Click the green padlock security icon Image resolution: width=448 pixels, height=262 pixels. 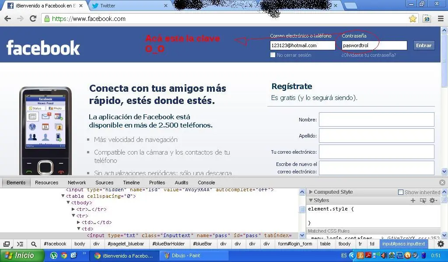(47, 19)
